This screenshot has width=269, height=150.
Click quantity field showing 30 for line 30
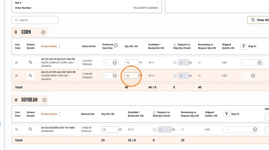tap(132, 76)
